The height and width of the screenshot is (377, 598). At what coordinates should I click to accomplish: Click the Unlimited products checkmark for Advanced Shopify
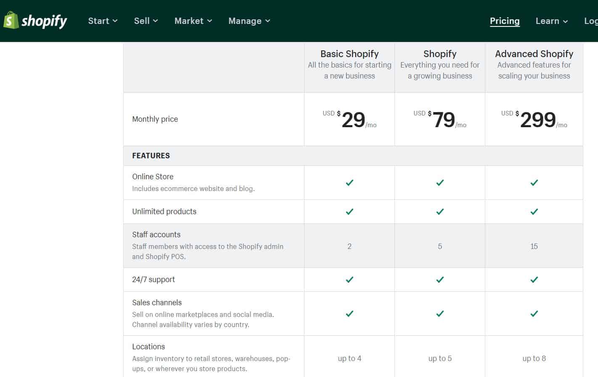click(534, 212)
